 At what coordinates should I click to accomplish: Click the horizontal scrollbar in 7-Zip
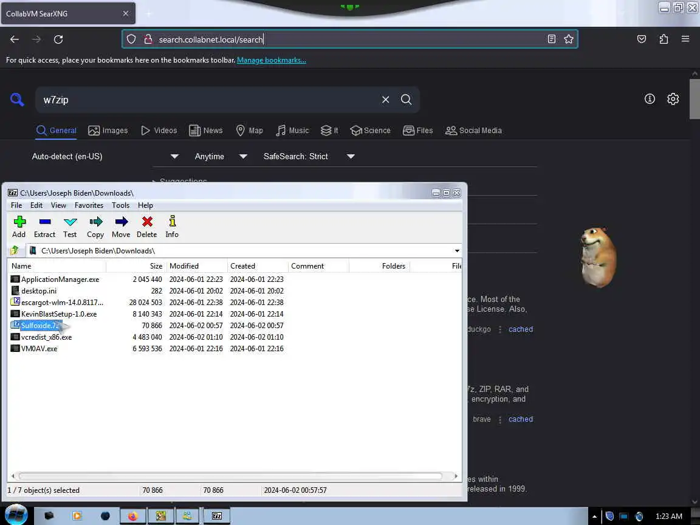coord(230,476)
